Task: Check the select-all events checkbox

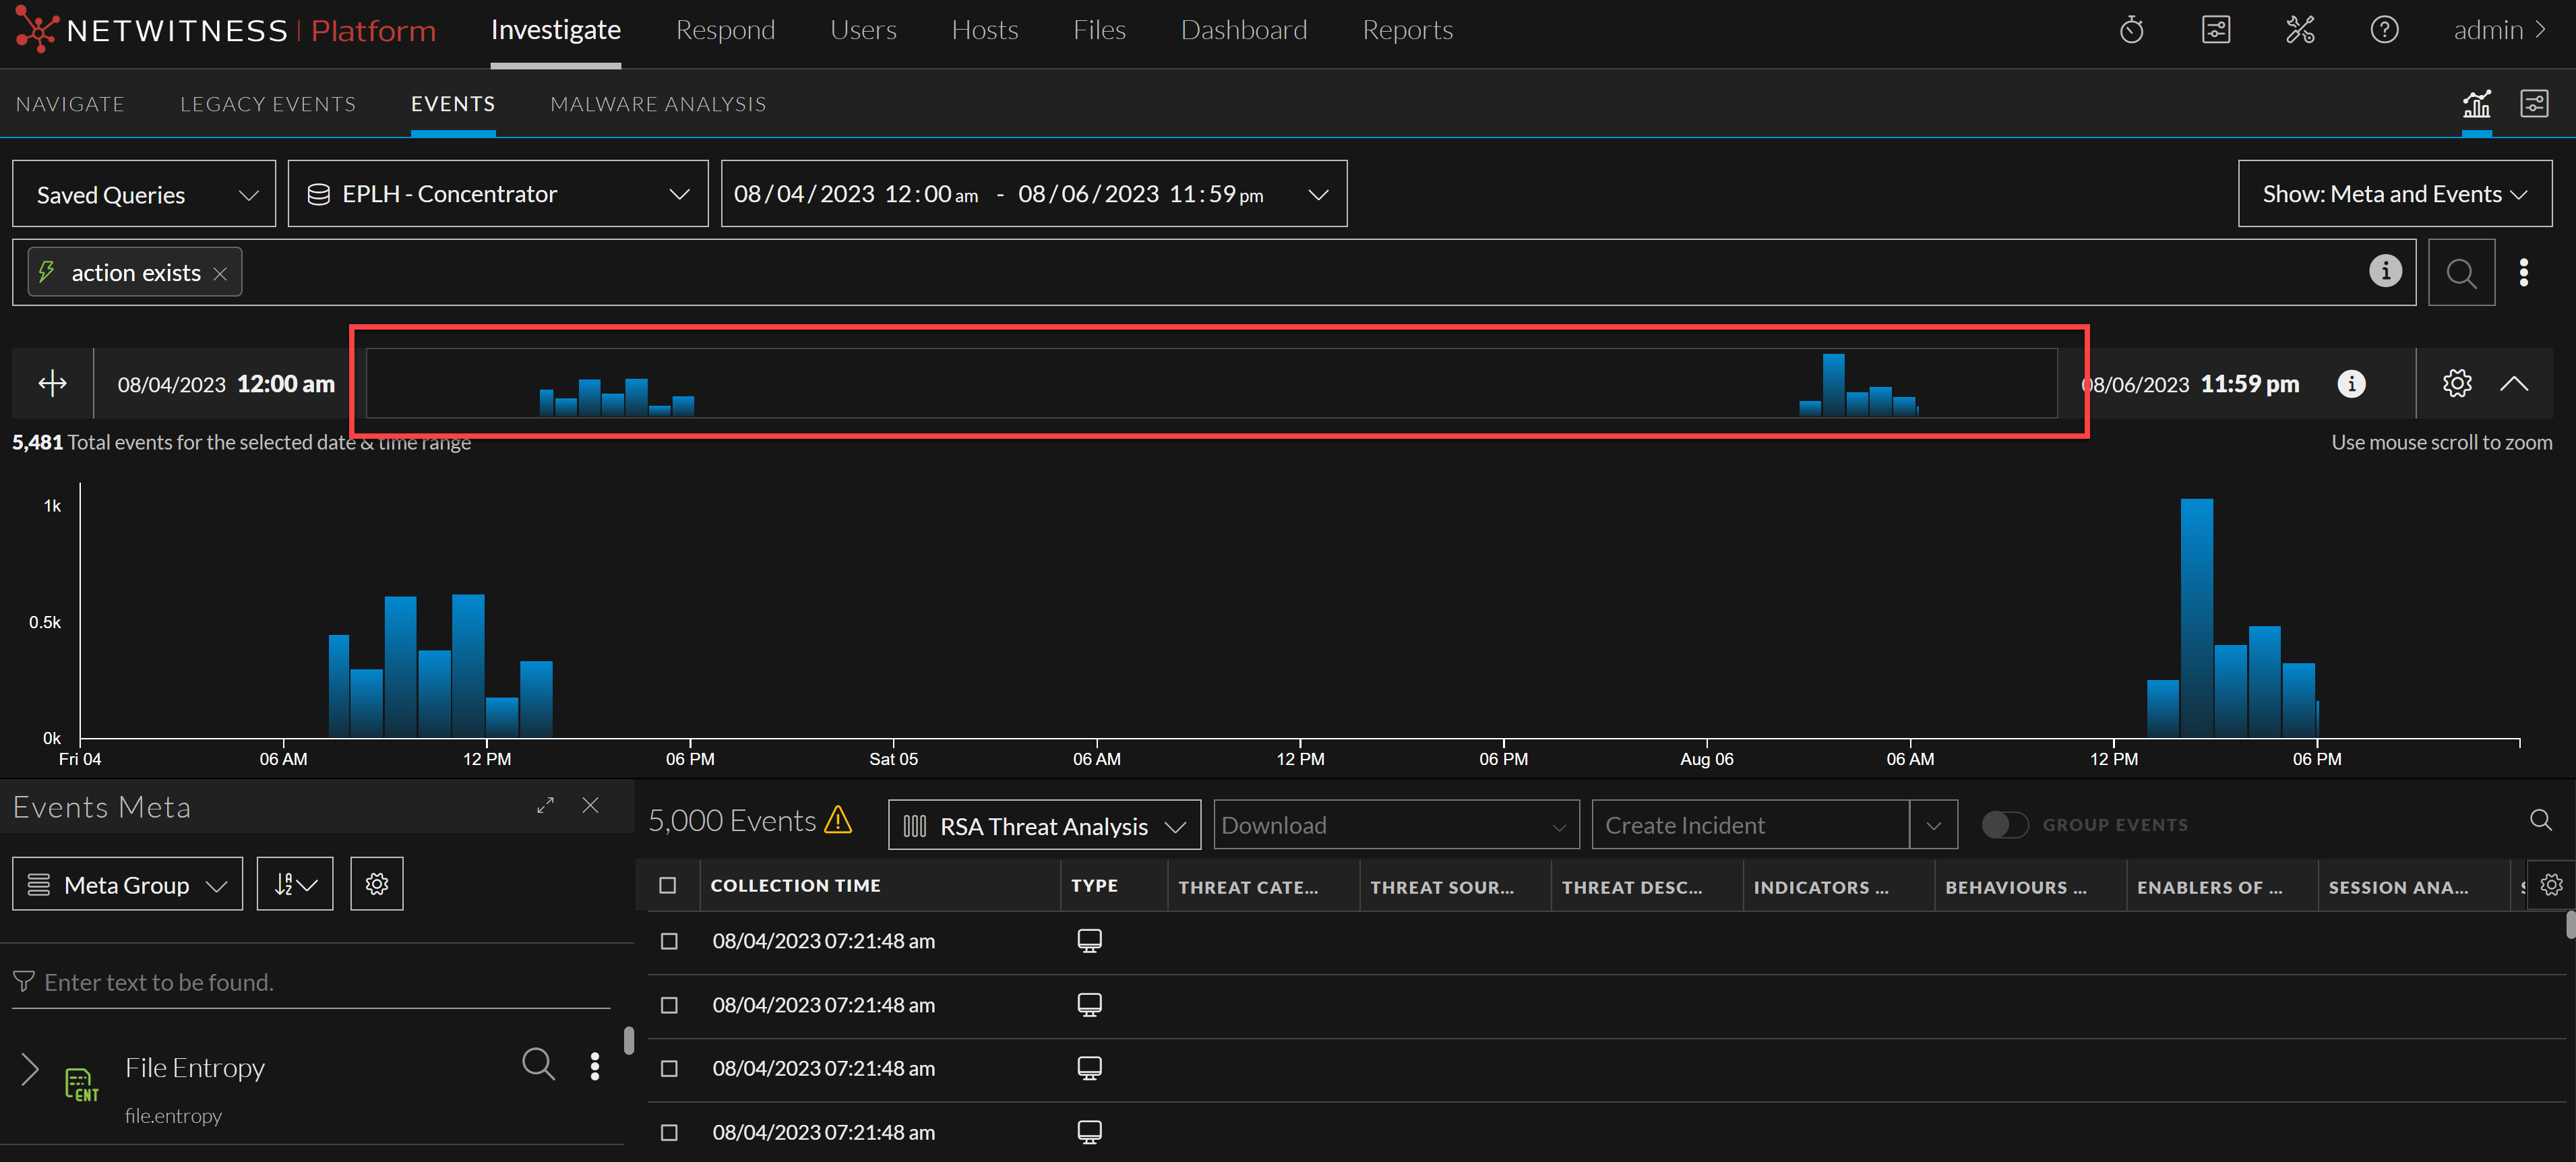Action: pos(668,885)
